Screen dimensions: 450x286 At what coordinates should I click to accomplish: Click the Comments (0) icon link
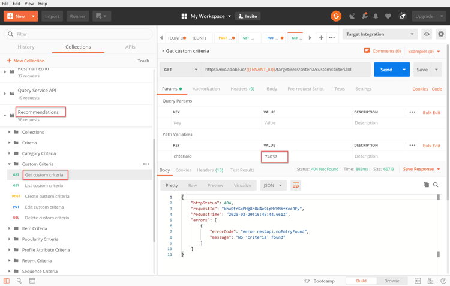click(382, 51)
